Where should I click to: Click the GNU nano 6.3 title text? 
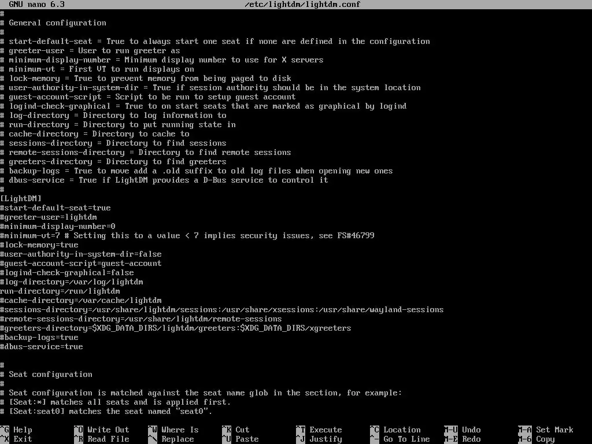coord(36,5)
